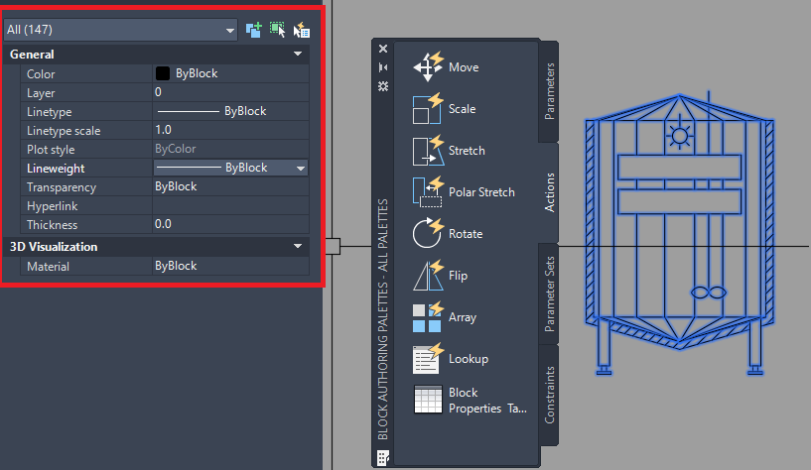Switch to the Constraints tab

pos(549,395)
